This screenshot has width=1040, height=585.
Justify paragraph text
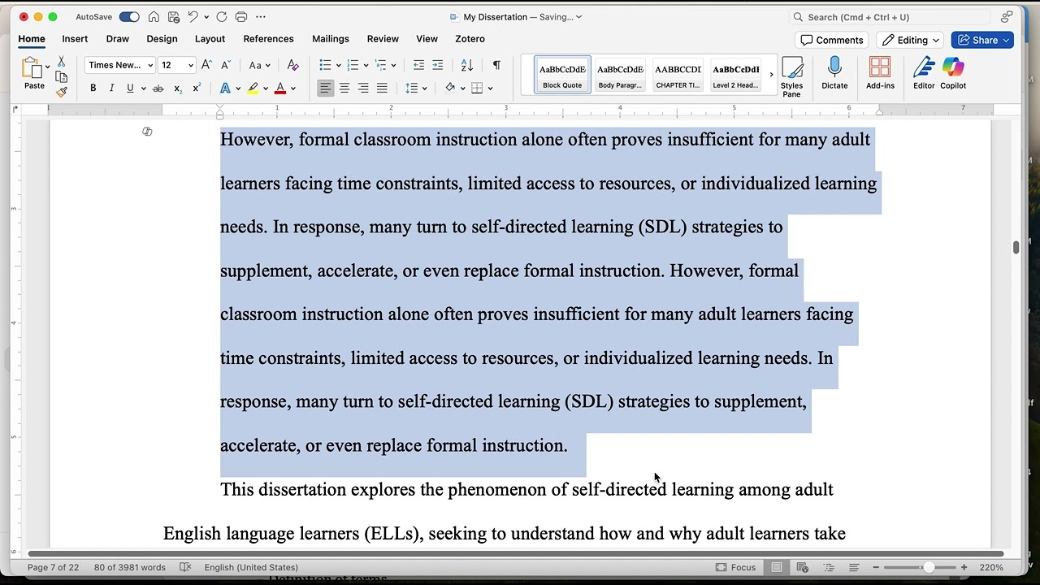[382, 88]
